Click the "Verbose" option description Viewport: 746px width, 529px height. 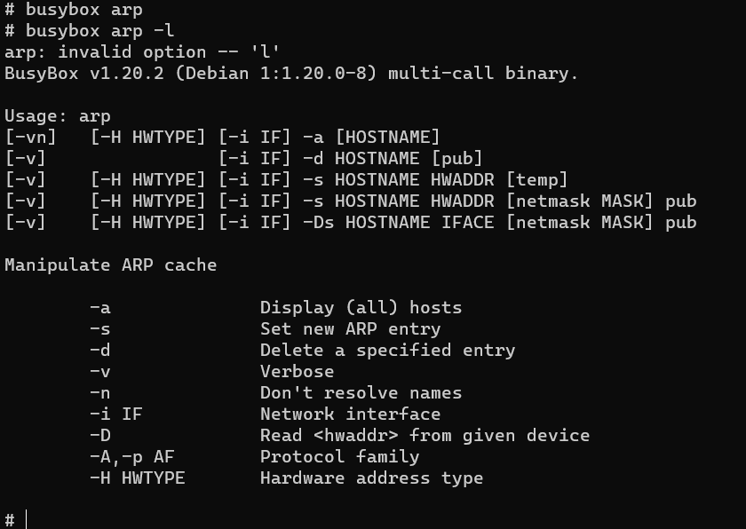click(297, 372)
